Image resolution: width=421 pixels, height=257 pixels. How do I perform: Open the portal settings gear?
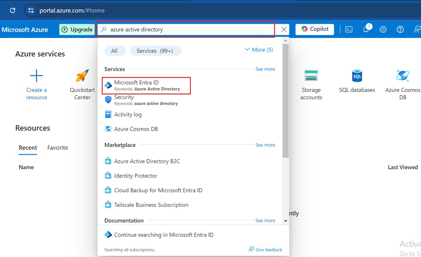pos(383,29)
